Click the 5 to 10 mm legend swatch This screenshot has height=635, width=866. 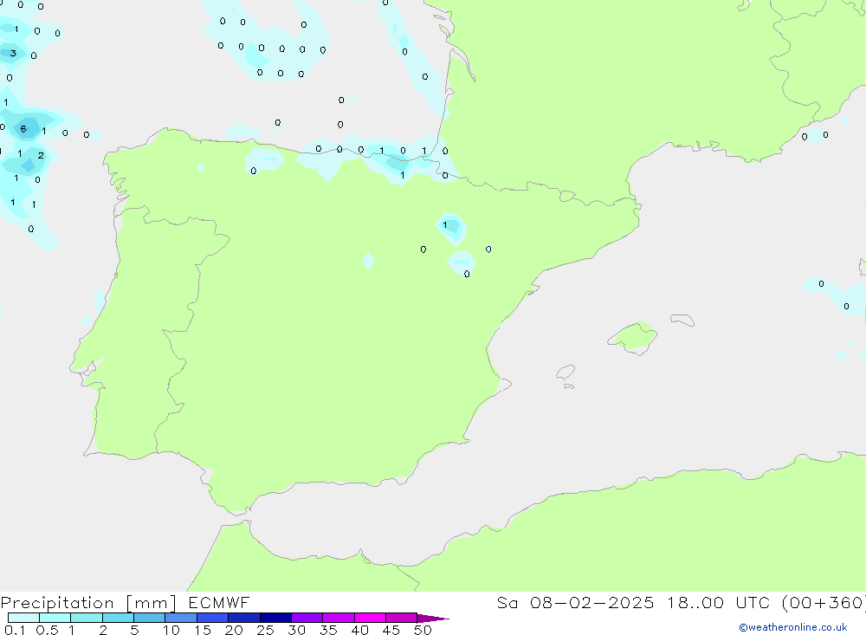150,618
